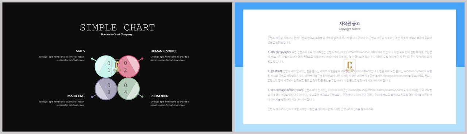467x134 pixels.
Task: Click the paragraph starting '3. 이미지(image) & 아이콘(icon)'
Action: 350,94
